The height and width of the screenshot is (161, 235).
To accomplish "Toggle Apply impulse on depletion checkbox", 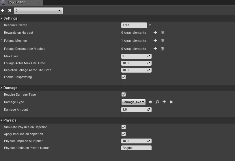I will point(124,134).
